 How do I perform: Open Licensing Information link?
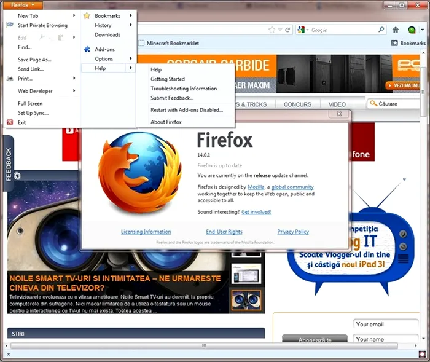coord(146,232)
